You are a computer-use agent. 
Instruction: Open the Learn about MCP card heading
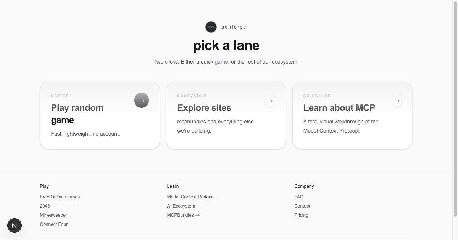pos(339,108)
